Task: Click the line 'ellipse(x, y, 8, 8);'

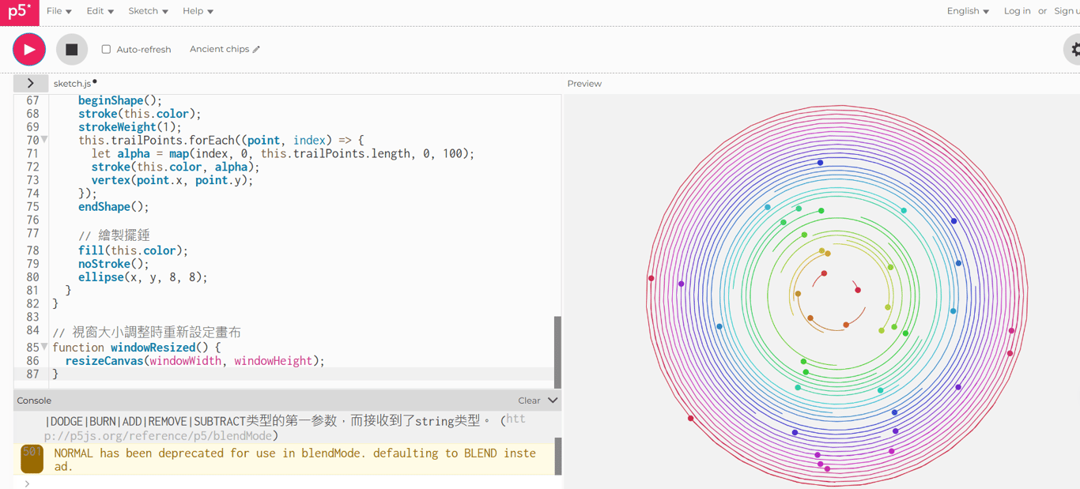Action: tap(143, 277)
